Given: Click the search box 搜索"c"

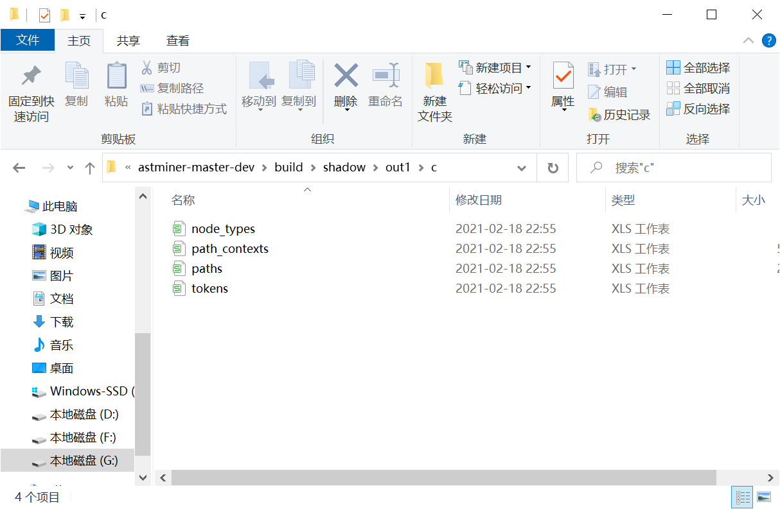Looking at the screenshot, I should [x=673, y=168].
